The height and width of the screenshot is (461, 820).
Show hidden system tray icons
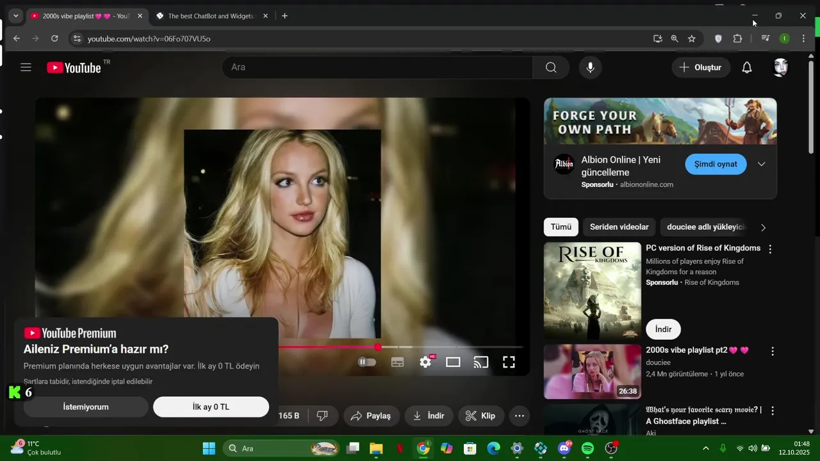point(706,448)
